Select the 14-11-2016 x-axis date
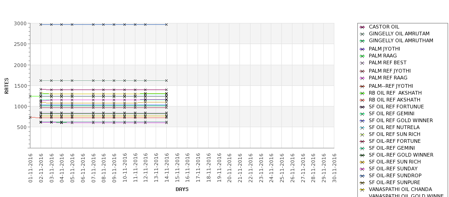 coord(167,168)
